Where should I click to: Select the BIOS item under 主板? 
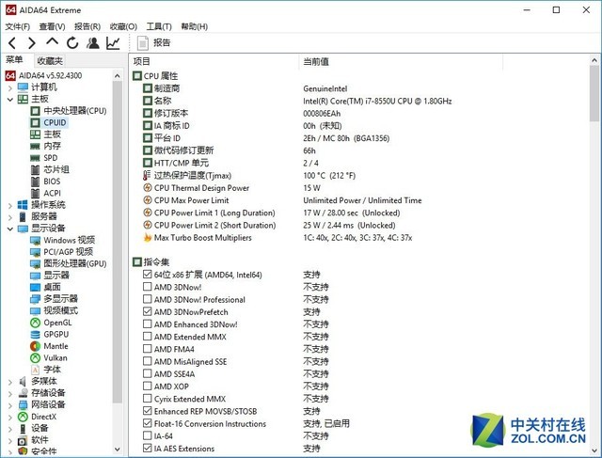point(51,182)
